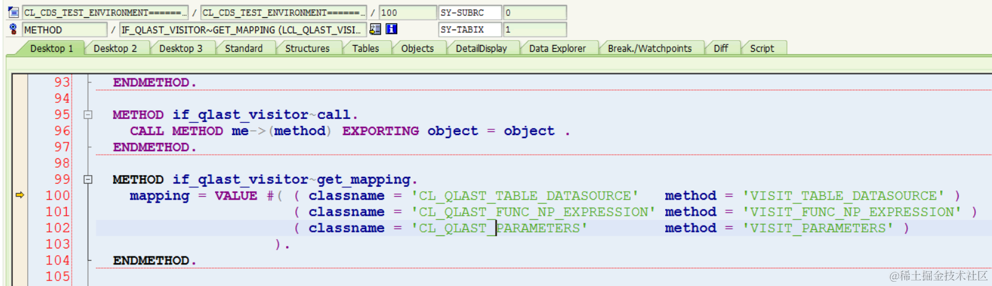Click the yellow execution arrow at line 100
Viewport: 992px width, 286px height.
[20, 195]
